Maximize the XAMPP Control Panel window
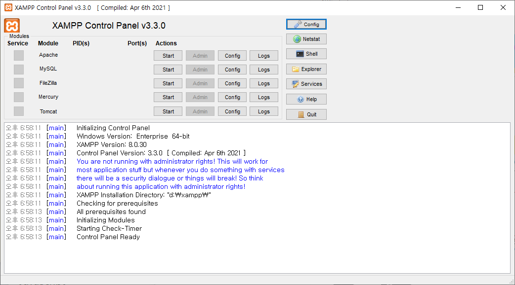515x285 pixels. pos(480,7)
